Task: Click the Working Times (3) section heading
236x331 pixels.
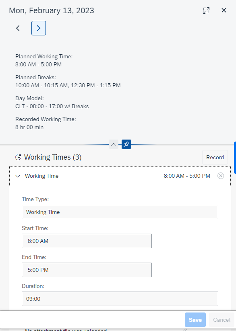Action: pos(53,157)
